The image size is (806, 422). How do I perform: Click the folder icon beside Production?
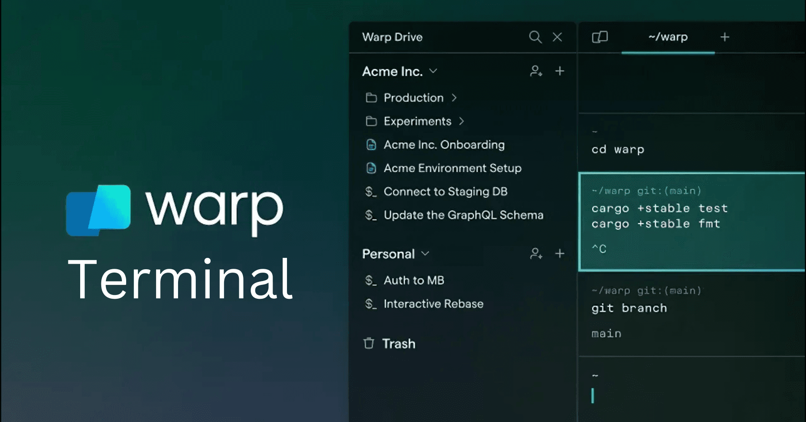(371, 97)
